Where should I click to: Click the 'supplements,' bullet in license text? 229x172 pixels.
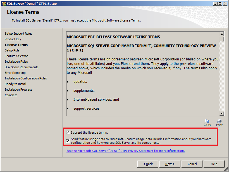[84, 91]
